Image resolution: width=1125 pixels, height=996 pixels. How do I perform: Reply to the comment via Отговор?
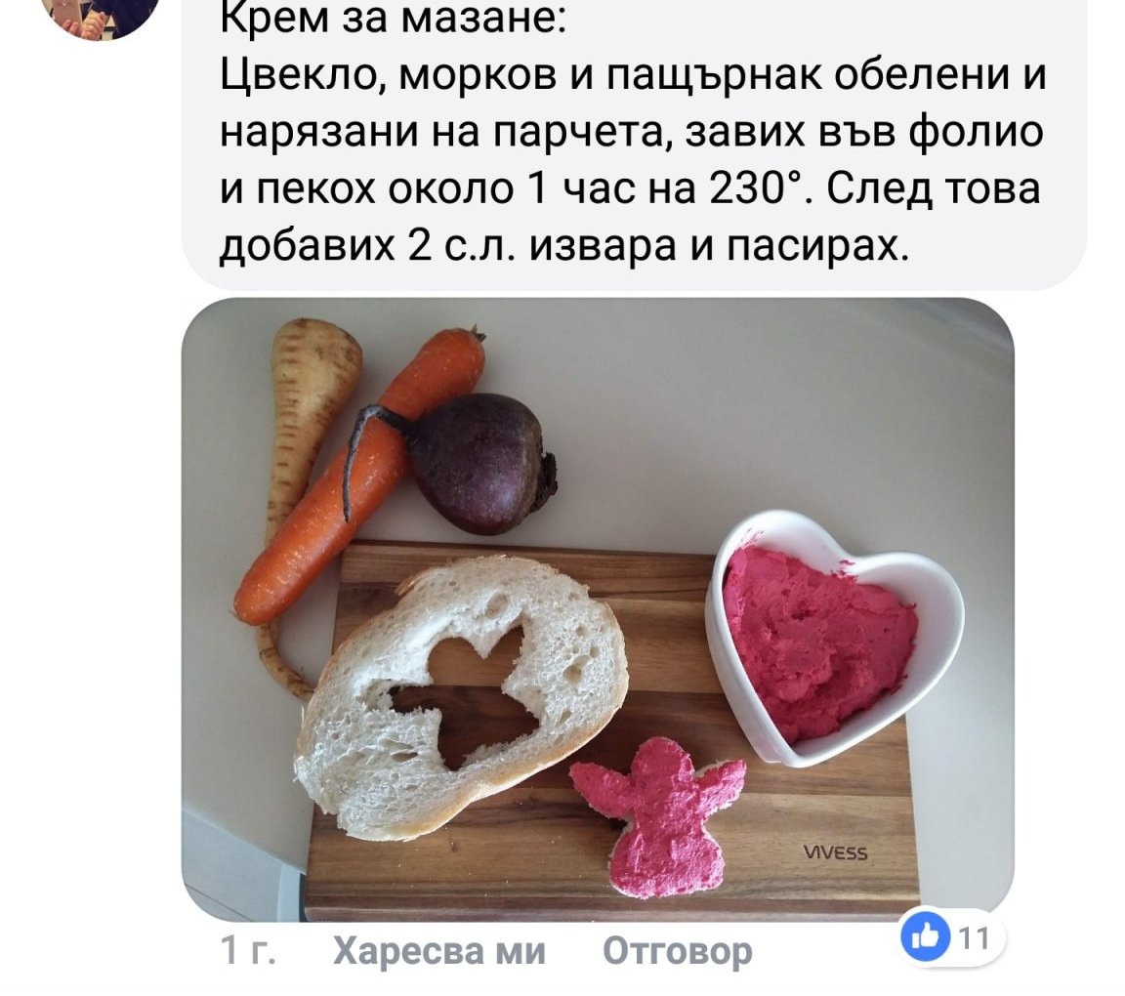pyautogui.click(x=678, y=951)
